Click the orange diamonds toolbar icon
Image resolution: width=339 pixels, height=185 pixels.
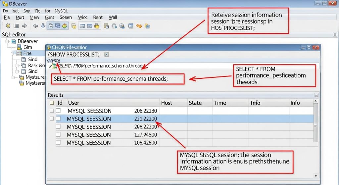pos(139,26)
